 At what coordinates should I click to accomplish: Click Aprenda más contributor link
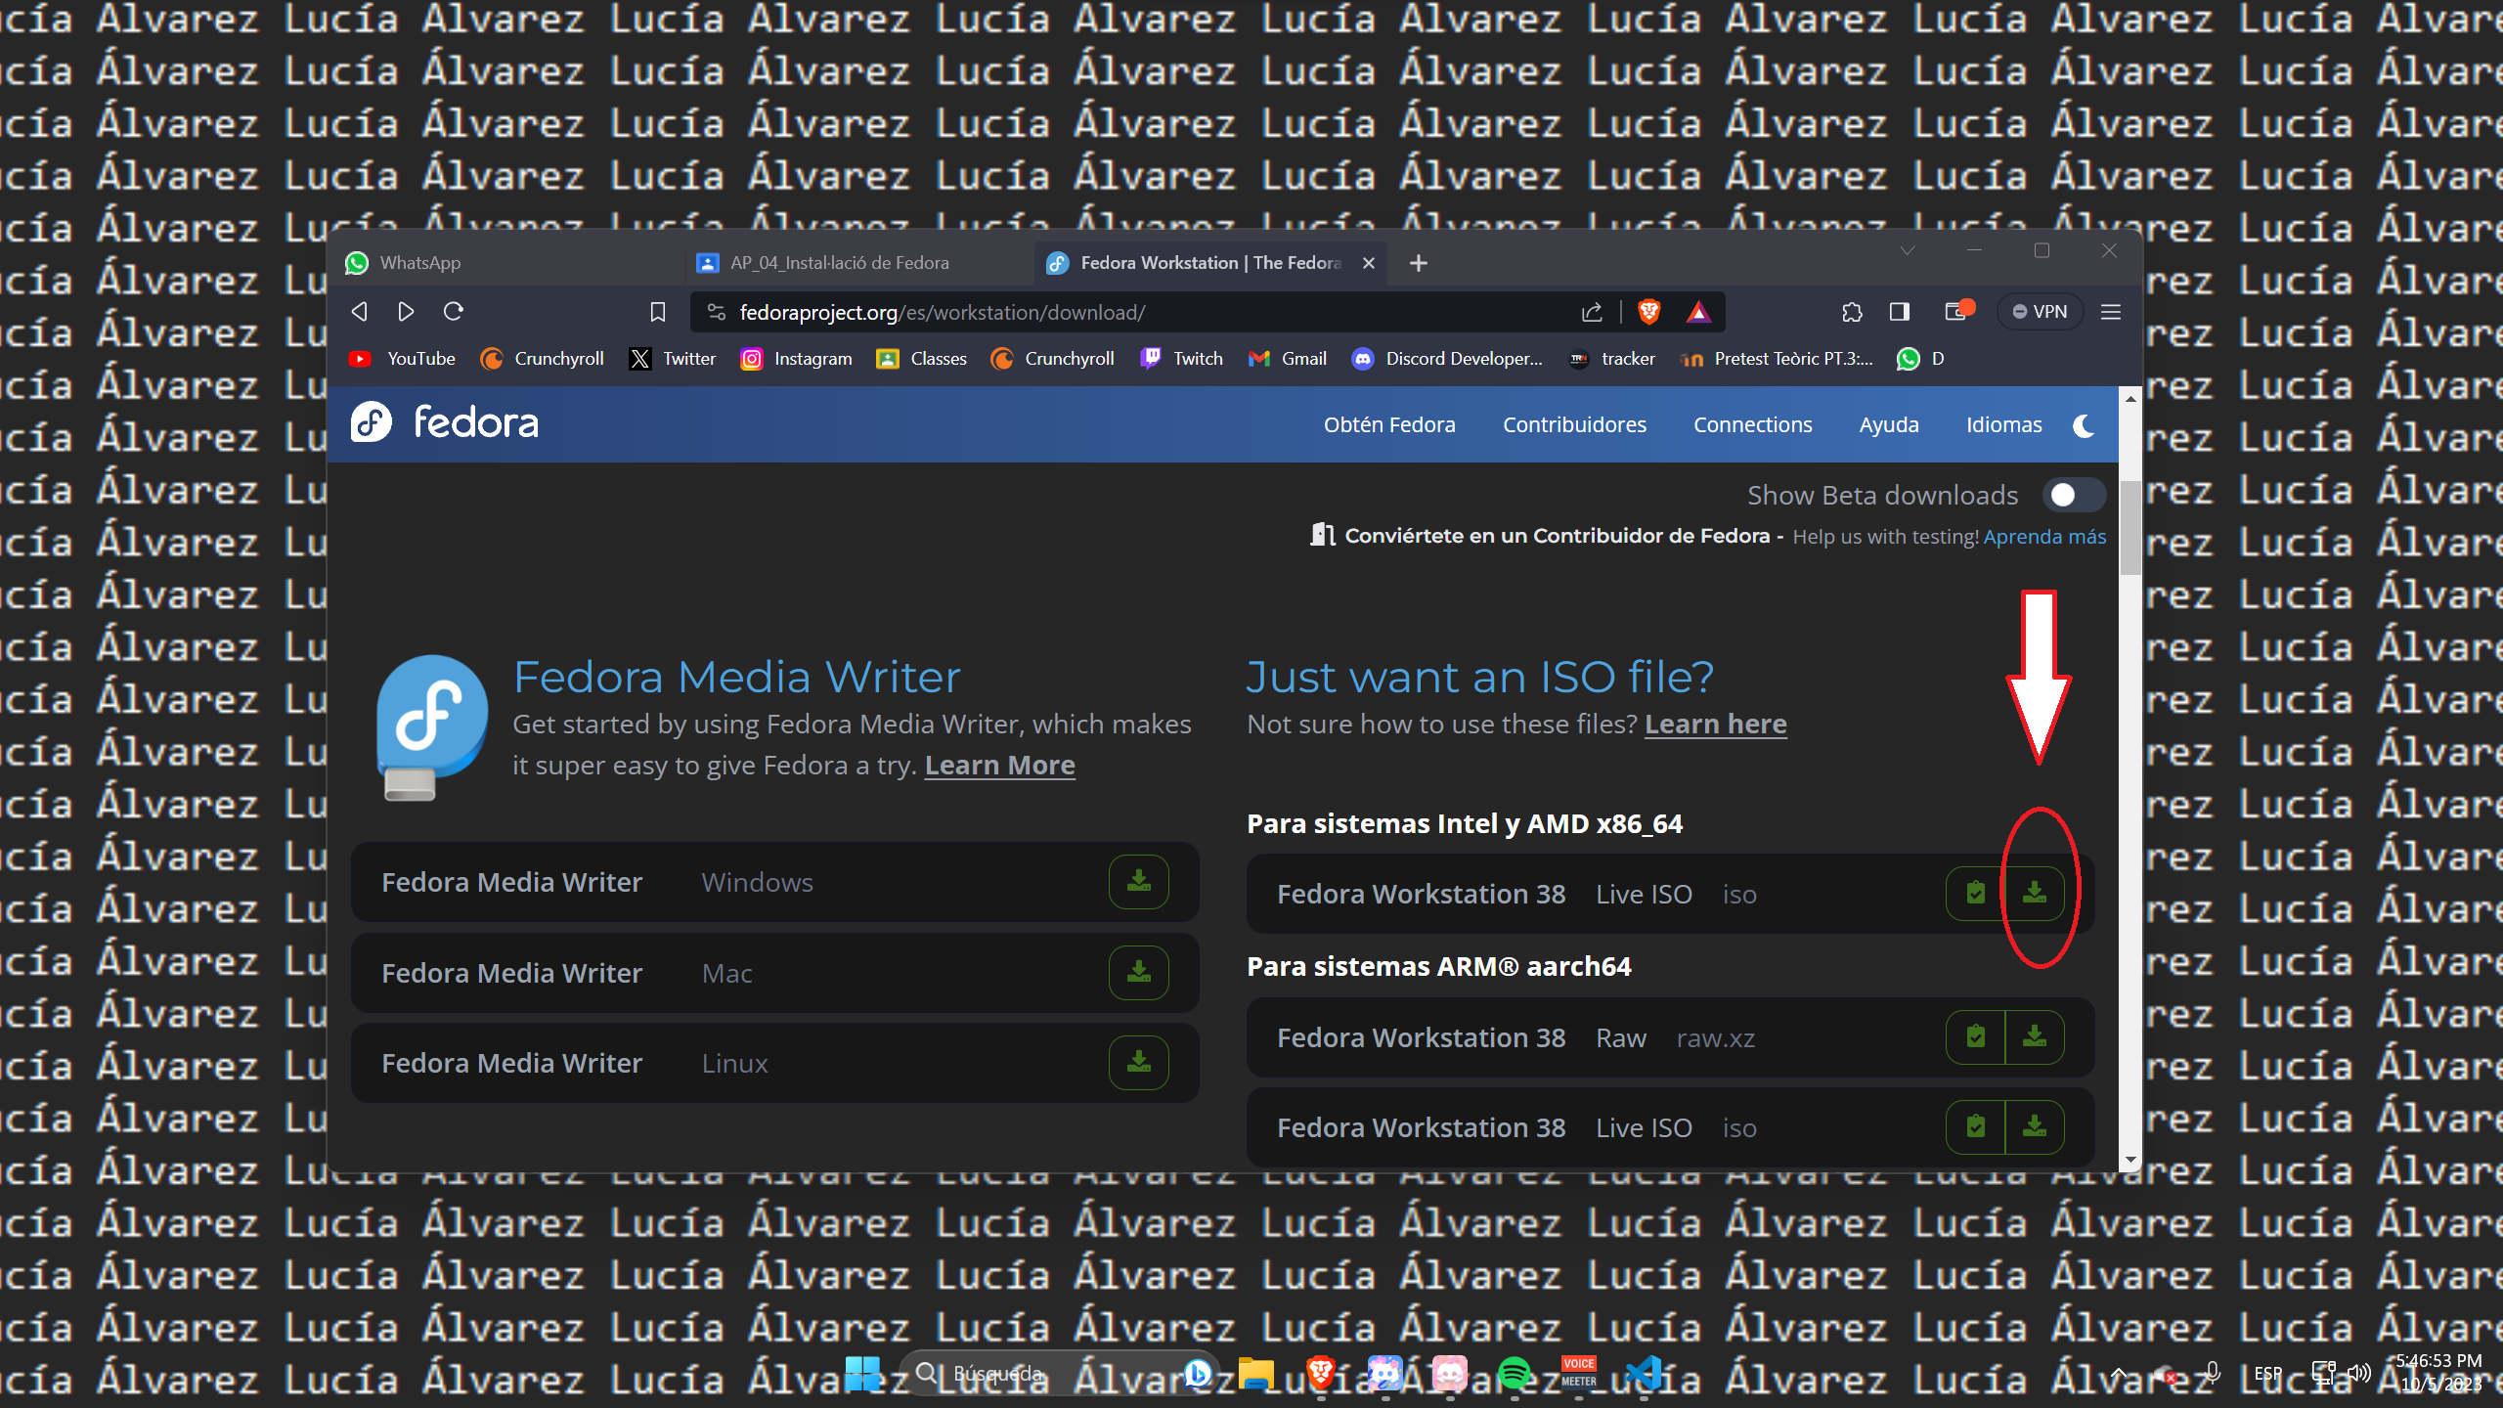(x=2044, y=537)
